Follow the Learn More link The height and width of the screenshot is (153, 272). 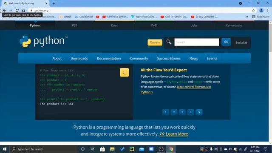pyautogui.click(x=177, y=134)
